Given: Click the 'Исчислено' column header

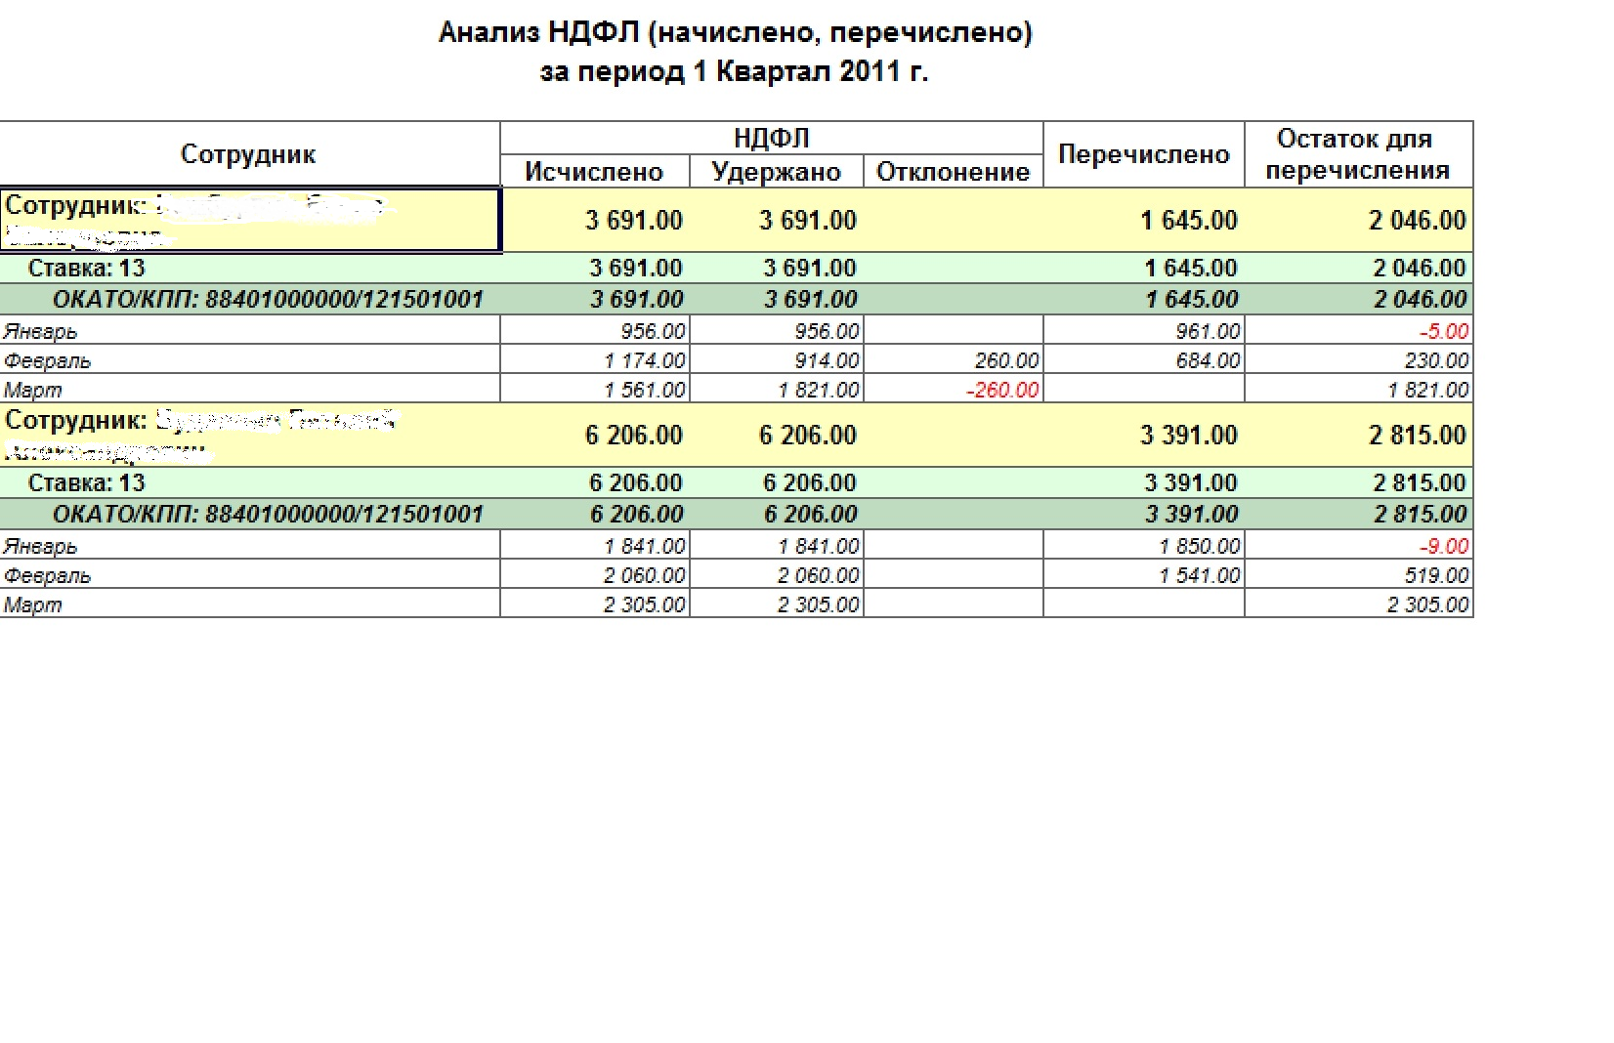Looking at the screenshot, I should (x=594, y=171).
